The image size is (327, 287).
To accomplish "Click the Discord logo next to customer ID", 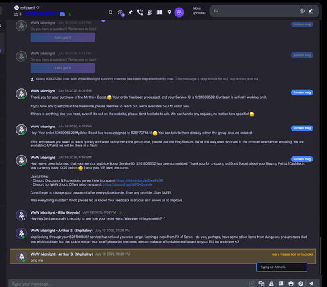I will (62, 14).
